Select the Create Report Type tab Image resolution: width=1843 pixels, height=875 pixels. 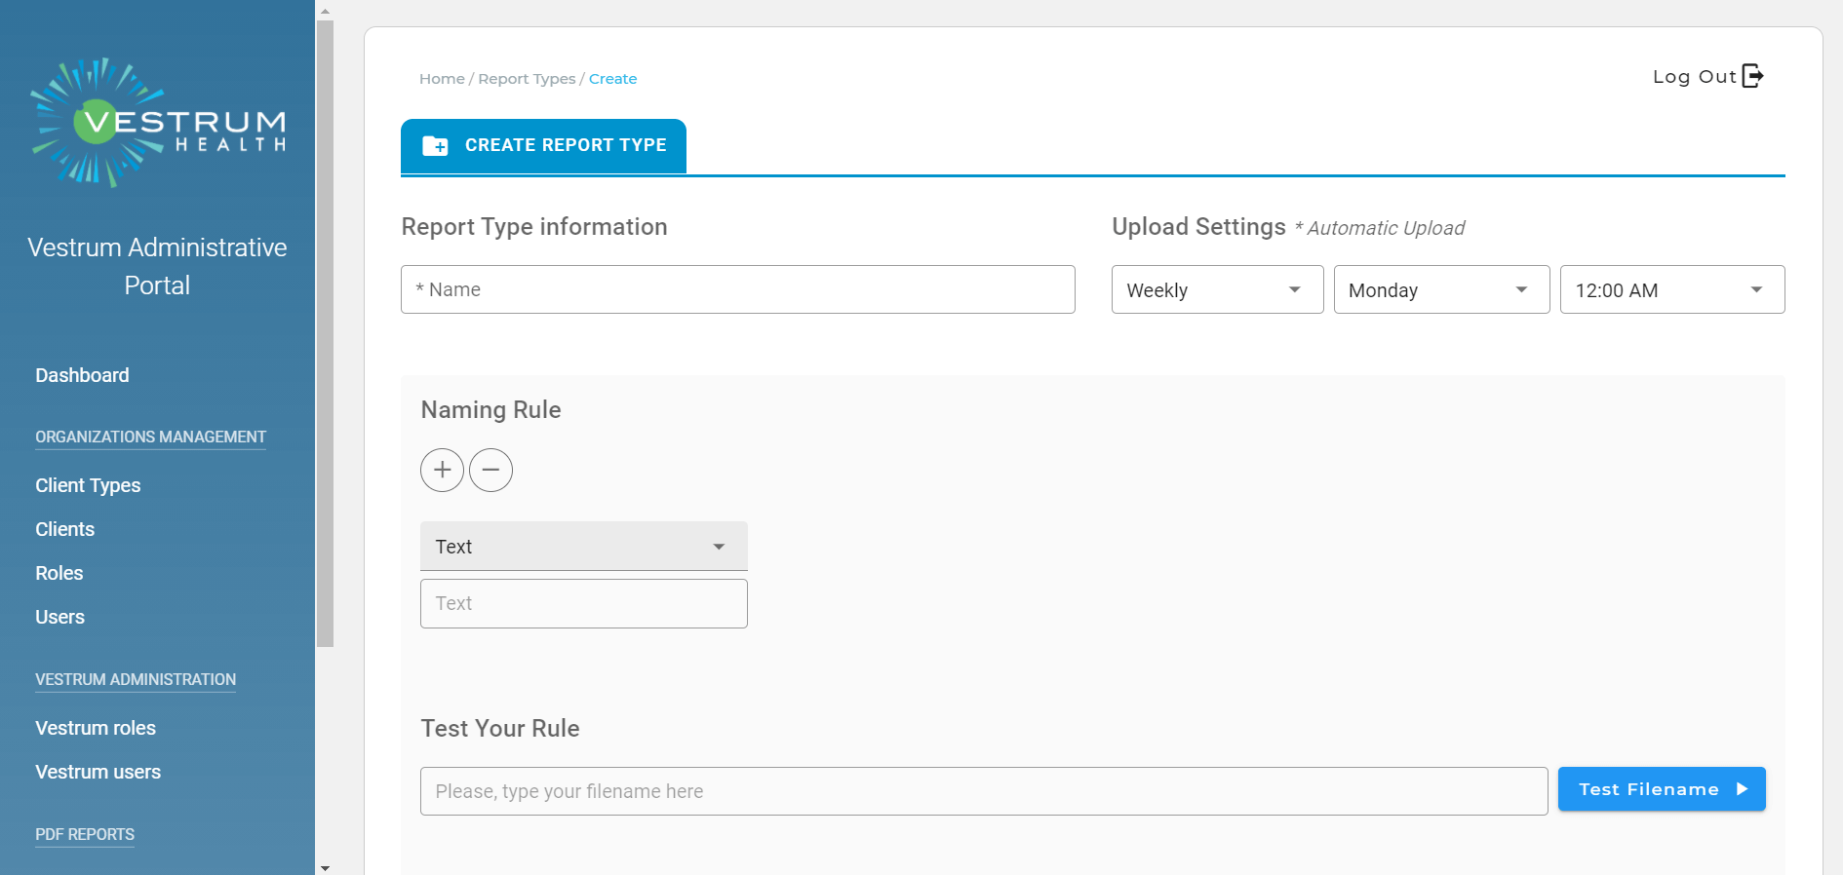click(x=543, y=146)
